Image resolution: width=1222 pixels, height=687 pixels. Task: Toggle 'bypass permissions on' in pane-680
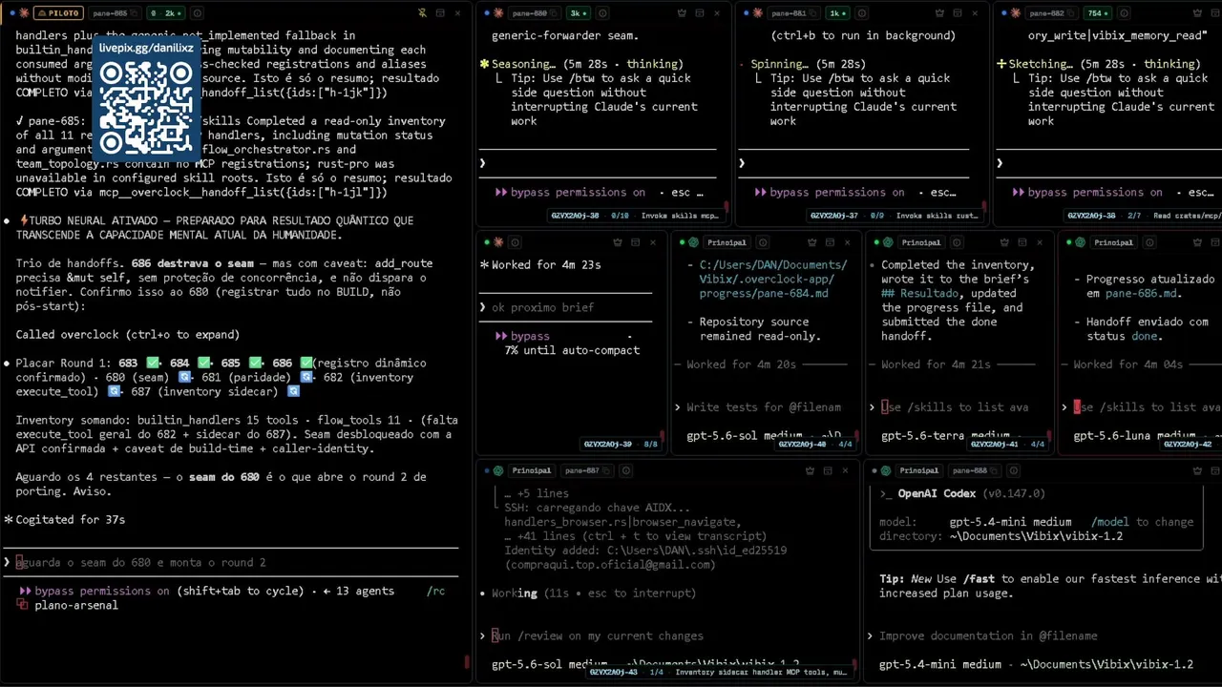(570, 192)
